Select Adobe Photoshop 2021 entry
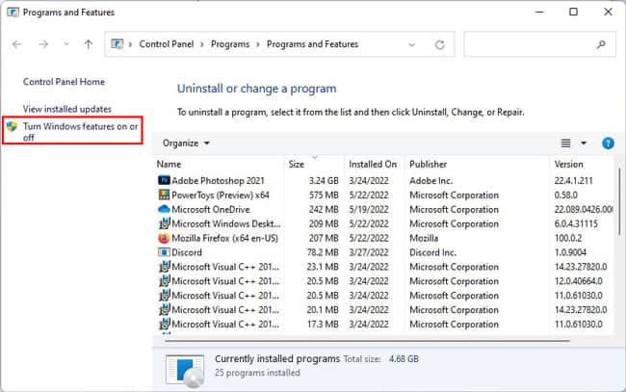Image resolution: width=626 pixels, height=392 pixels. (218, 180)
